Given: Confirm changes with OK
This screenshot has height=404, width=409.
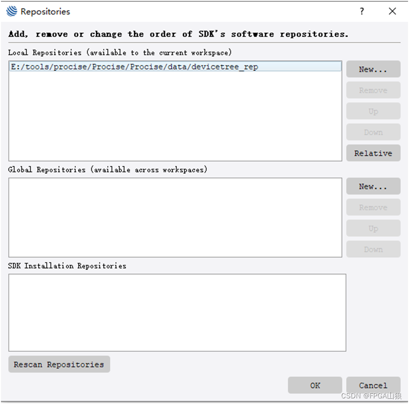Looking at the screenshot, I should 314,385.
